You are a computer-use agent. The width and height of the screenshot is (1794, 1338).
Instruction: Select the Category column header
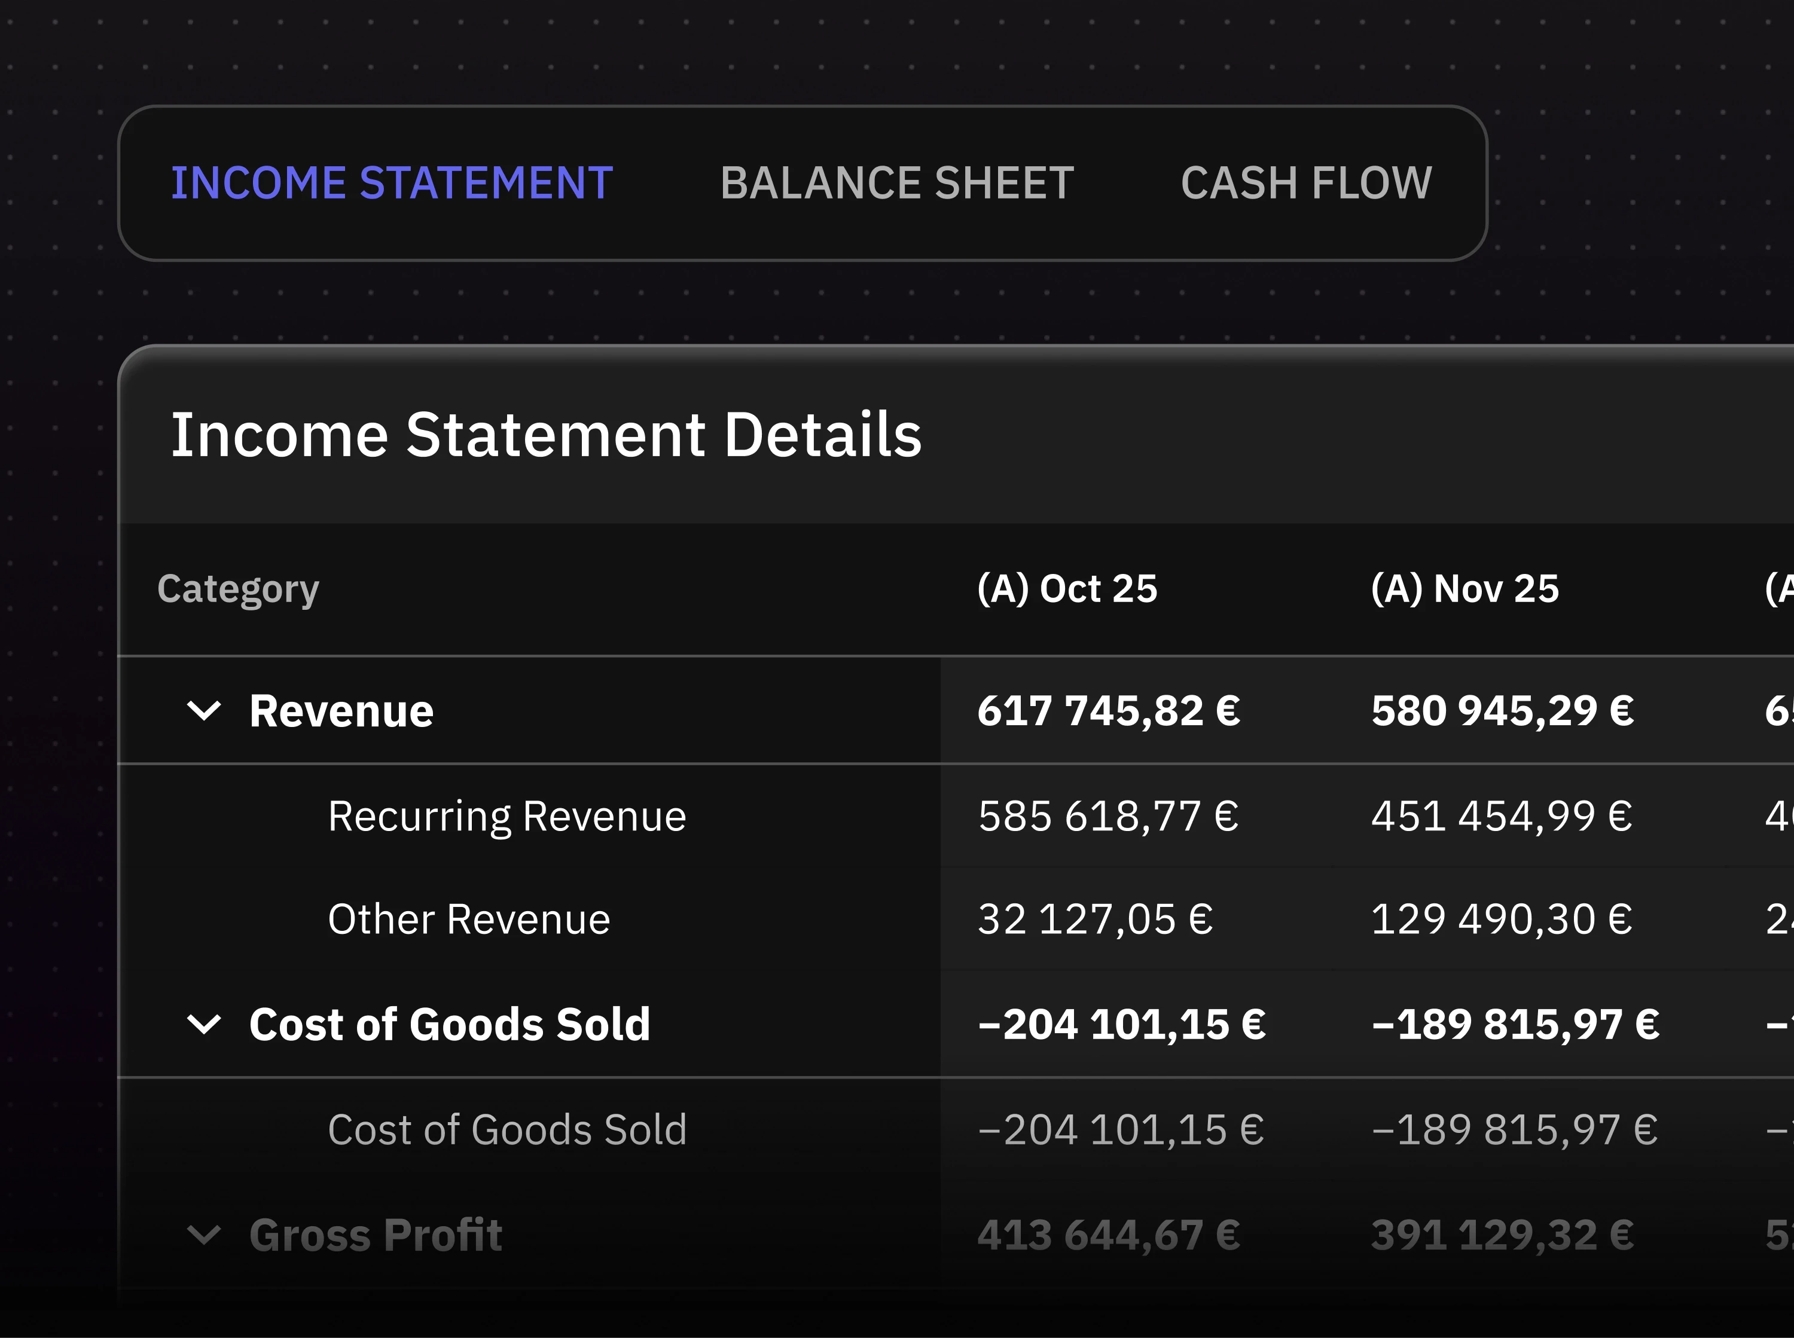pos(238,589)
